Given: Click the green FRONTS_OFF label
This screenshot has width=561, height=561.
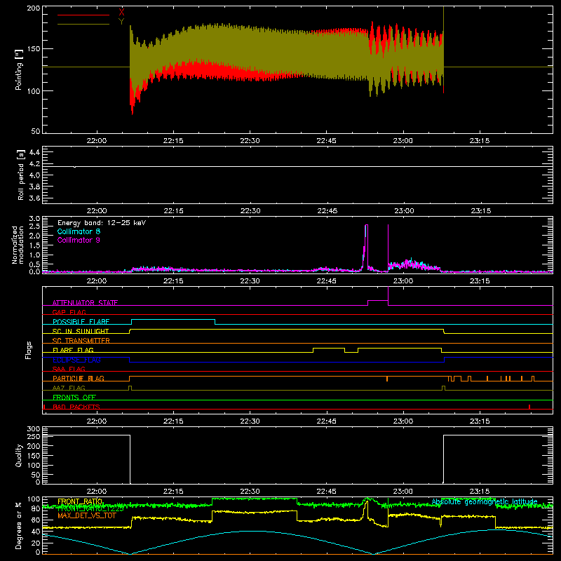Looking at the screenshot, I should tap(74, 397).
